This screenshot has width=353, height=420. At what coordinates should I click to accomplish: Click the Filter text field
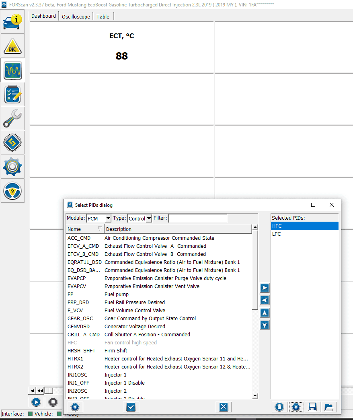[198, 218]
